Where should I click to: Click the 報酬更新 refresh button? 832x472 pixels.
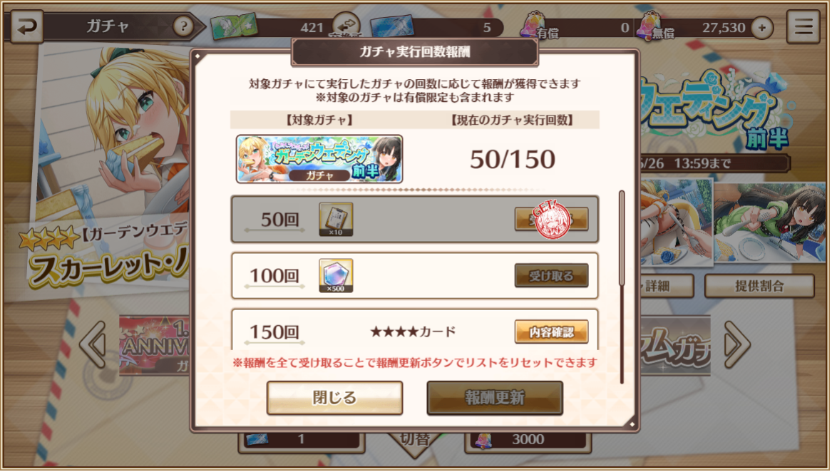(x=495, y=398)
